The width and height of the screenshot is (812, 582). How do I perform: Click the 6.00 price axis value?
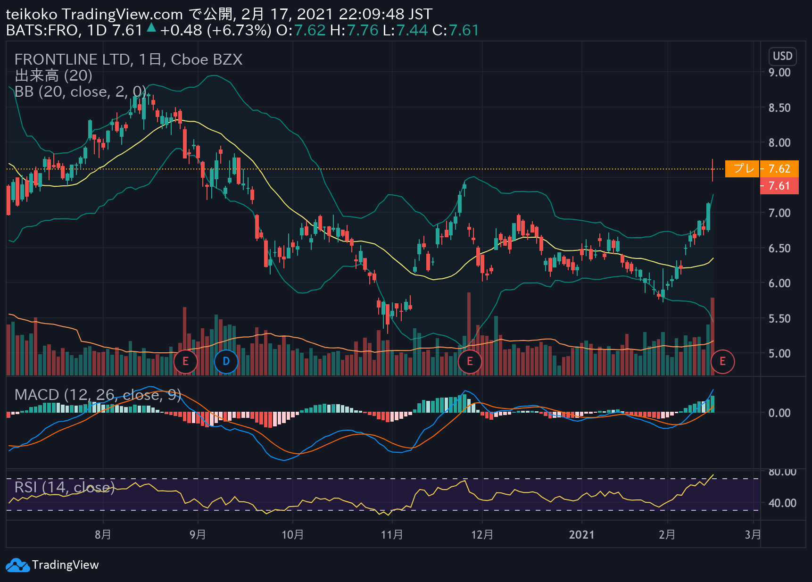click(779, 283)
